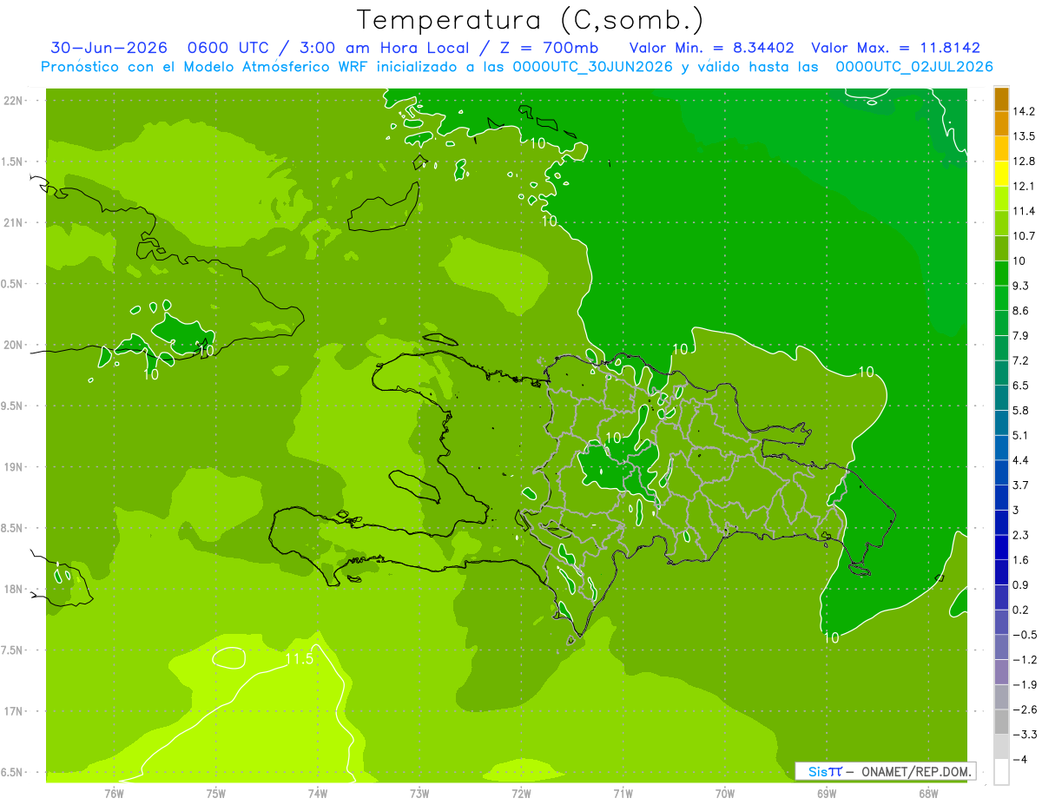Click the "69W" longitude label
This screenshot has height=805, width=1042.
click(827, 793)
